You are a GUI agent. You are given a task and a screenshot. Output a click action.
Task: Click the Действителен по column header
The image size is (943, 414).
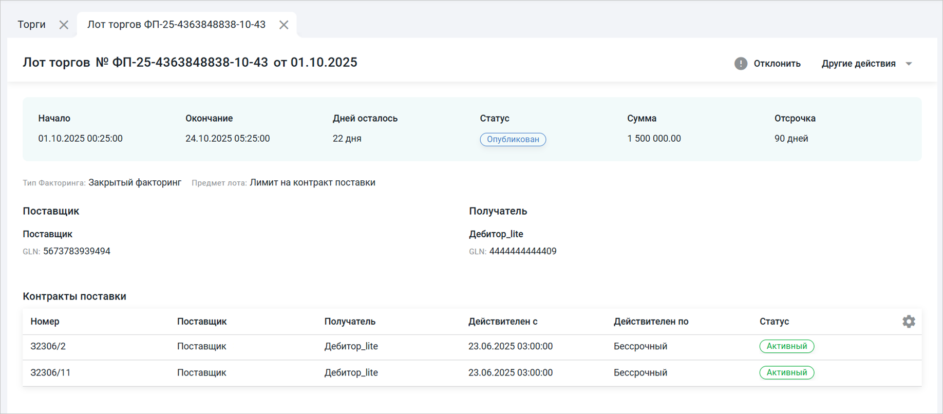click(x=650, y=322)
